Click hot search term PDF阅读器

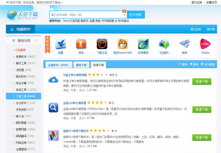108,21
